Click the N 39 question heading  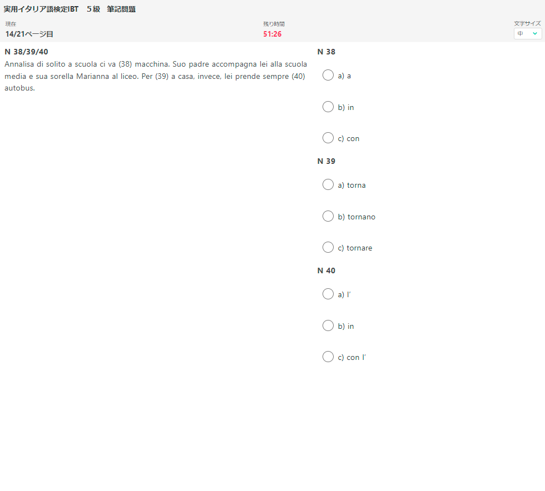point(326,161)
